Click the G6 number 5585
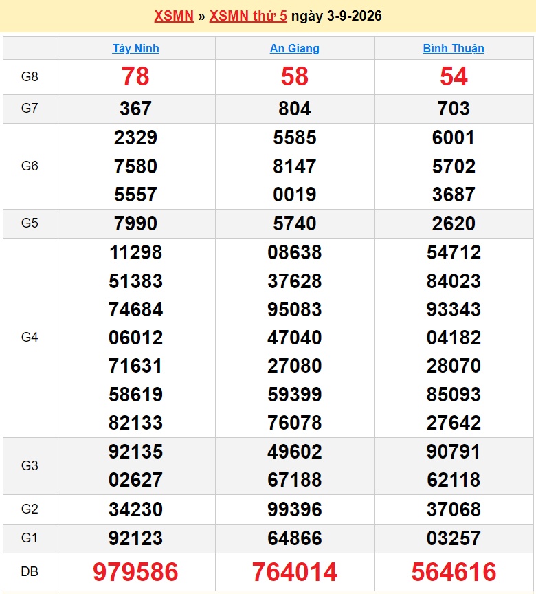536x594 pixels. [295, 137]
